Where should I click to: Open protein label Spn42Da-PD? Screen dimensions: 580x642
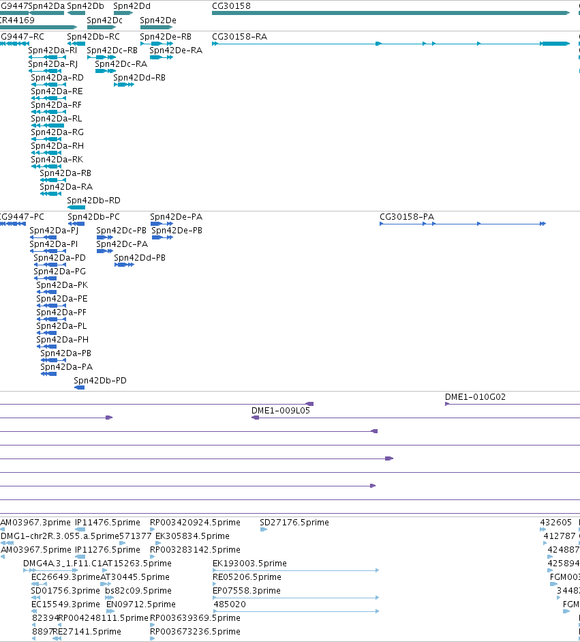coord(60,257)
